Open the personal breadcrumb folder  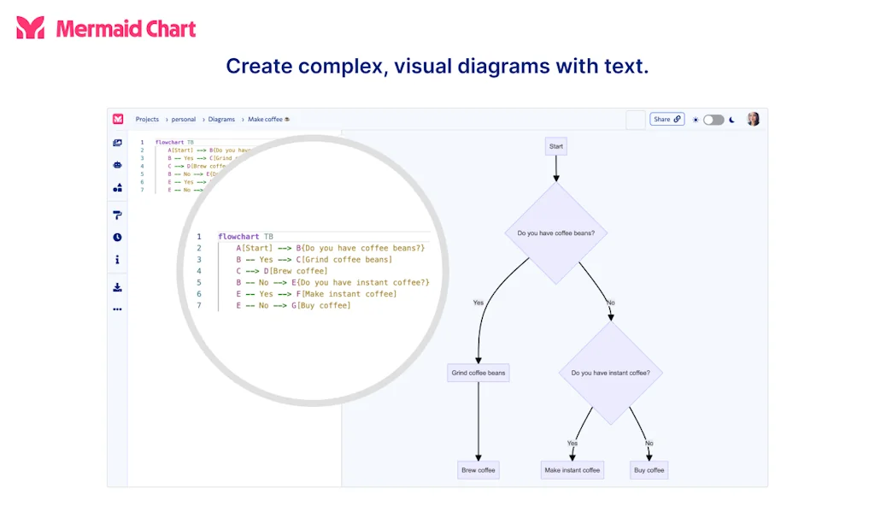[183, 120]
